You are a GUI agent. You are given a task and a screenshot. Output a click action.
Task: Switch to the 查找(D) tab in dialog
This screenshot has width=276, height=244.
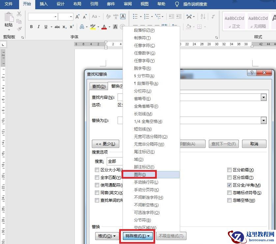(99, 86)
